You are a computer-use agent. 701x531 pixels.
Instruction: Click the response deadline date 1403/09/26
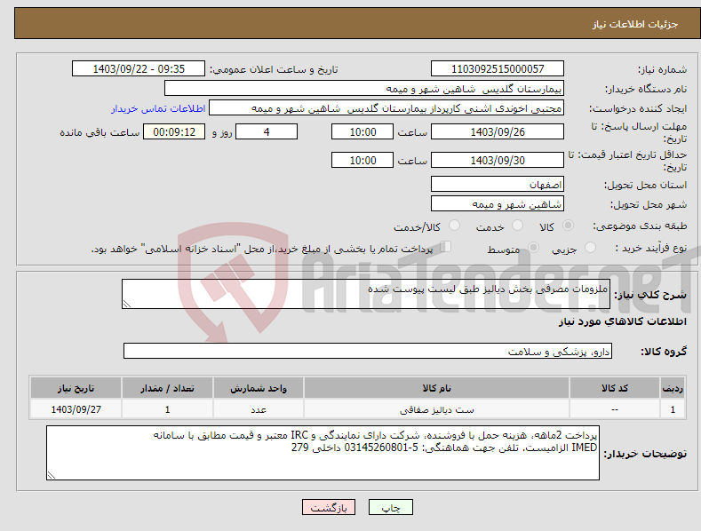[x=498, y=131]
